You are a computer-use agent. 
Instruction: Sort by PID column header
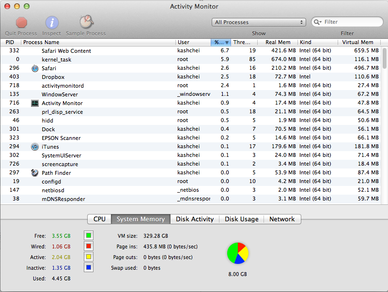(11, 42)
